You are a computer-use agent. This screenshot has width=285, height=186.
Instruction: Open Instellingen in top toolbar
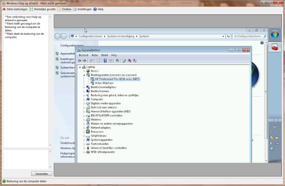(82, 9)
